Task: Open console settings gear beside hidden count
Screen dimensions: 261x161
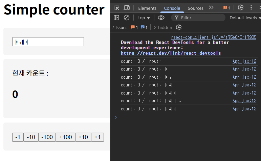Action: pyautogui.click(x=179, y=27)
